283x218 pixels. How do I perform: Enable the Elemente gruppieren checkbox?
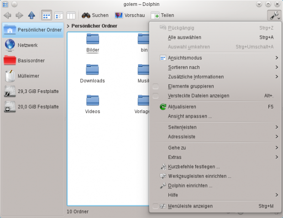coord(156,86)
